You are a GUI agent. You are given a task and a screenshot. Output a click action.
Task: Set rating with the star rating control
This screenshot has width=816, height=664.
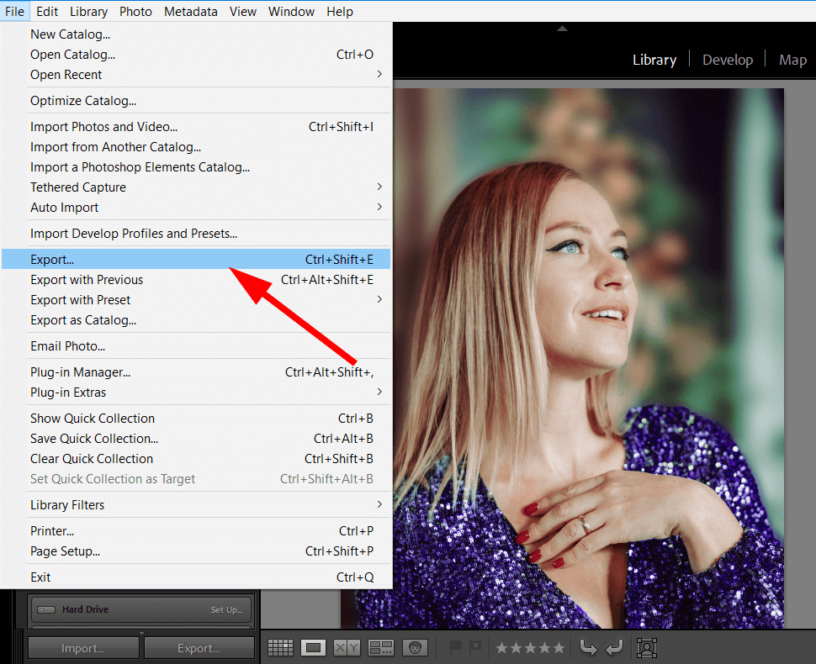530,647
